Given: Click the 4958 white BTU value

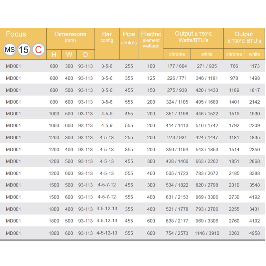Looking at the screenshot, I should click(254, 233).
